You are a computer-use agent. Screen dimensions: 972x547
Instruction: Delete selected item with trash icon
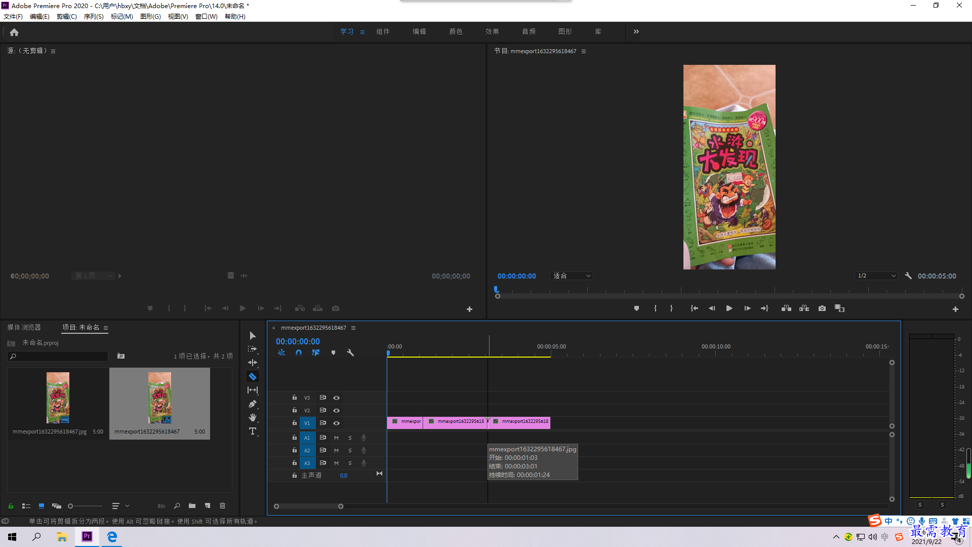(222, 505)
